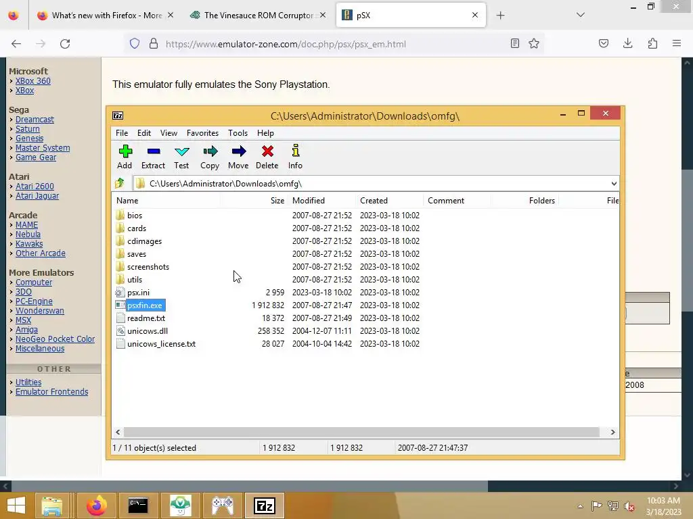Click the Vinesauce mushroom taskbar icon
693x519 pixels.
click(x=180, y=505)
